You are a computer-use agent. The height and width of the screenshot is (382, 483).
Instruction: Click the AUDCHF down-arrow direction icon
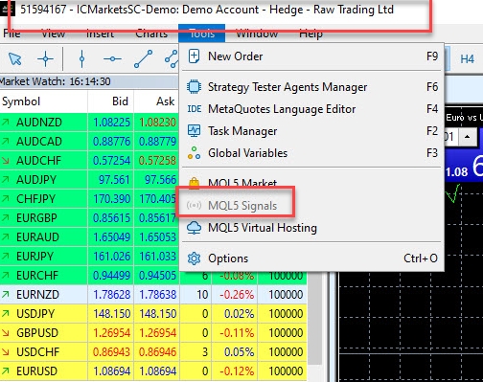(x=6, y=161)
